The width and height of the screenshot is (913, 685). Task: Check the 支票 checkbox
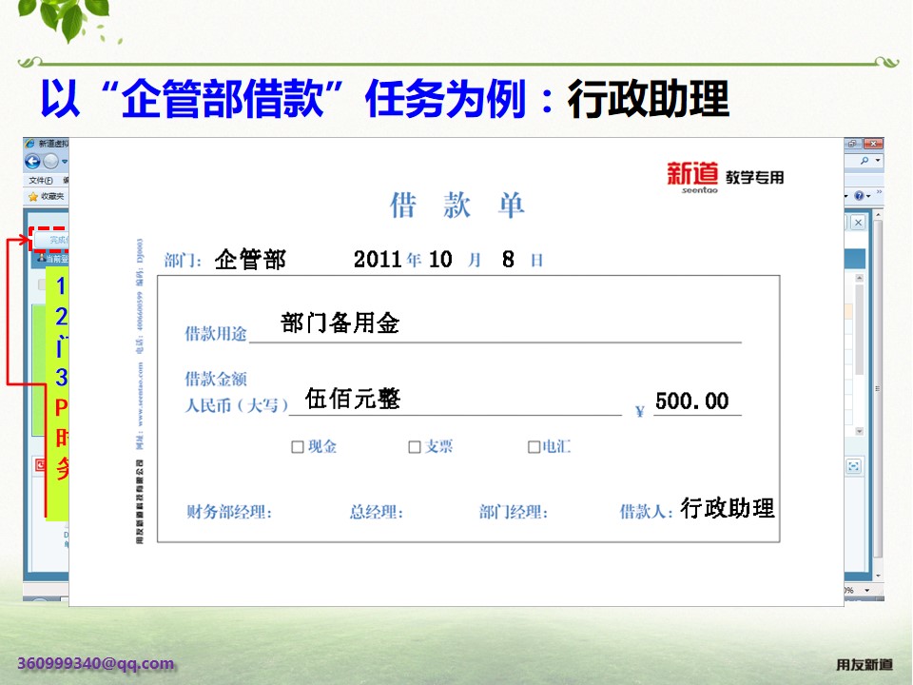(x=415, y=447)
